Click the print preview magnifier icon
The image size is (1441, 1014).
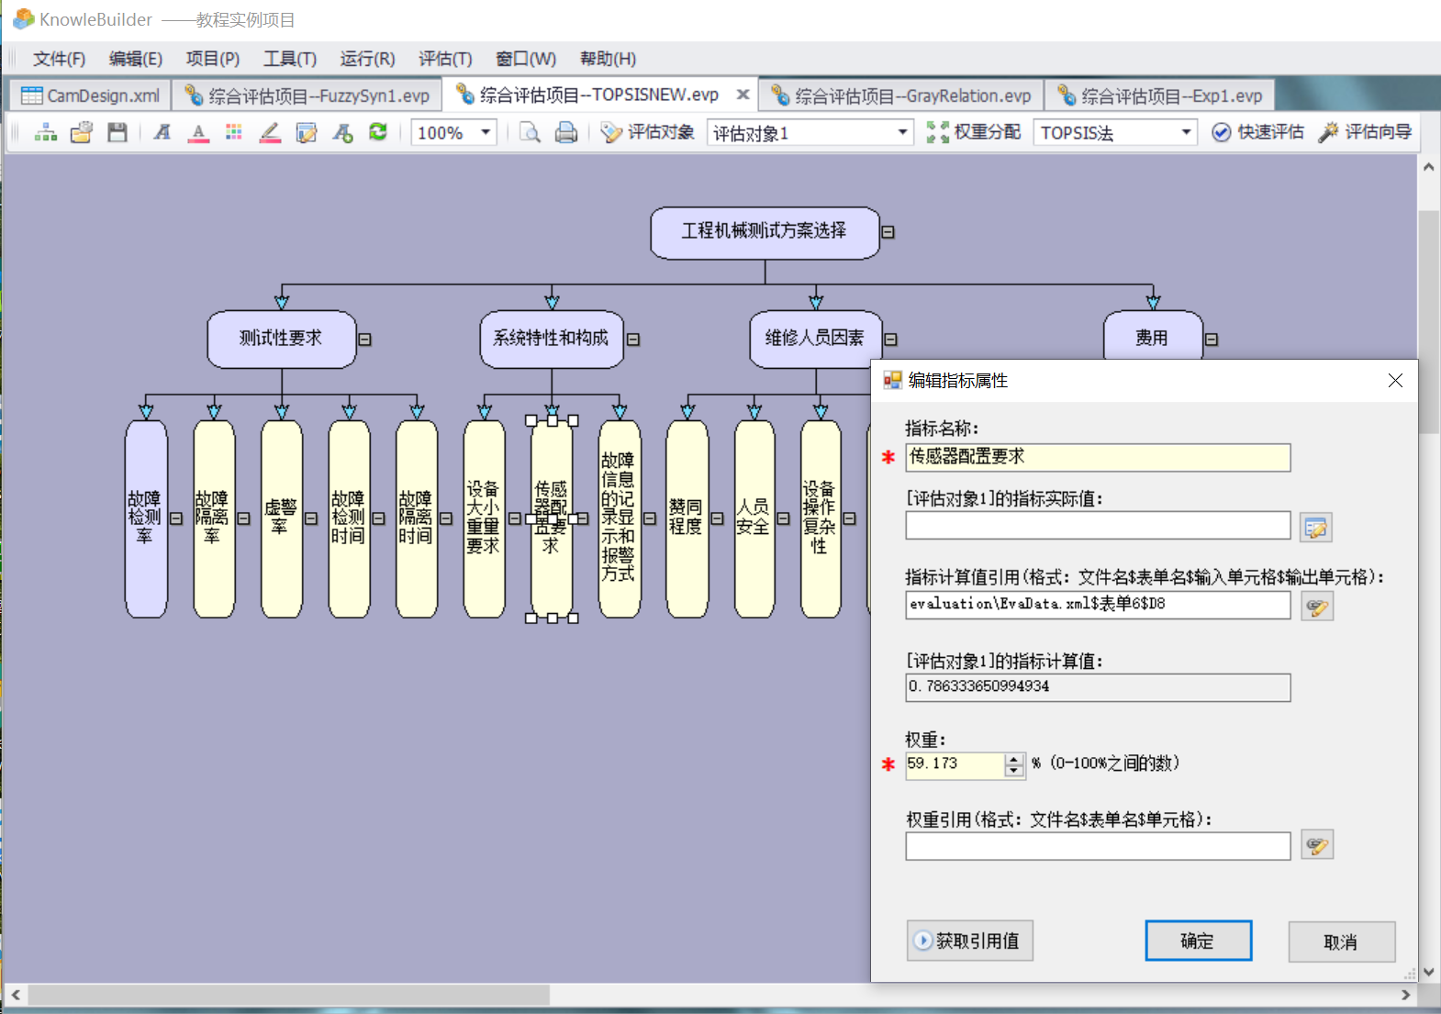[x=530, y=133]
